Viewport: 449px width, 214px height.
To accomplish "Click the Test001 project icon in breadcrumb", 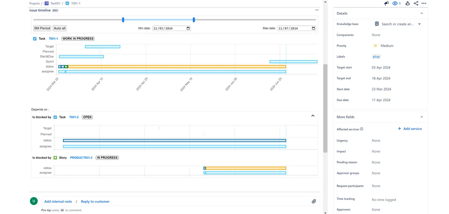I will [46, 3].
